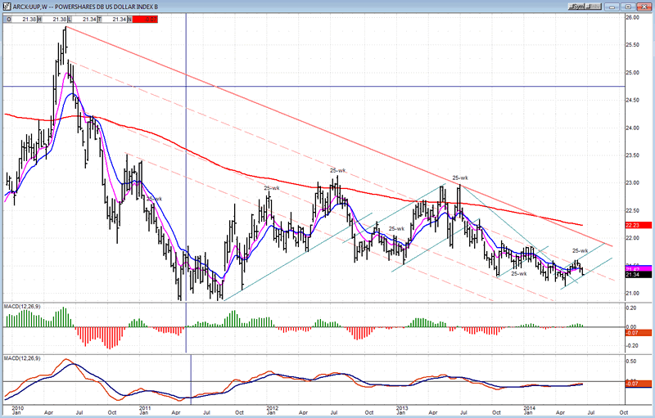
Task: Select the upper MACD(12,26,9) histogram label
Action: (22, 307)
